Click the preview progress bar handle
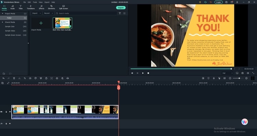Viewport: 257px width, 136px height. click(231, 69)
